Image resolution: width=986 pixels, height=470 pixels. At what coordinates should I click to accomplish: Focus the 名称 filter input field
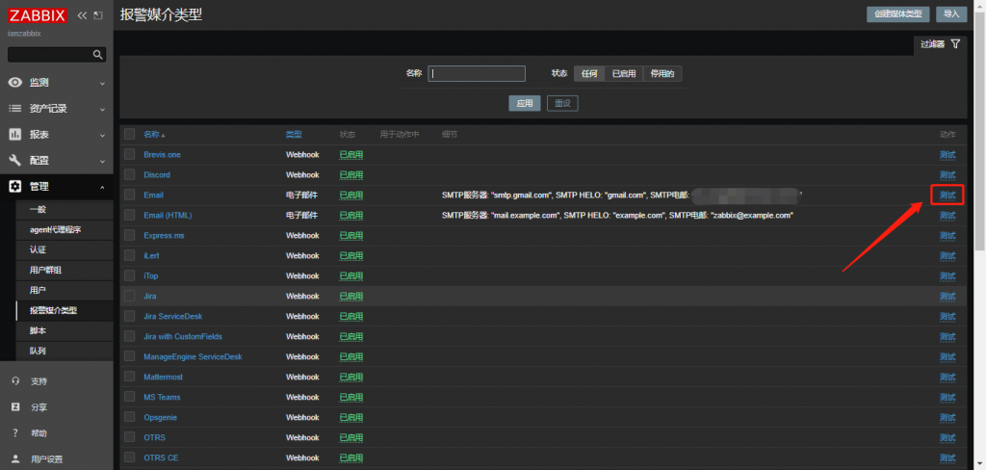tap(477, 73)
